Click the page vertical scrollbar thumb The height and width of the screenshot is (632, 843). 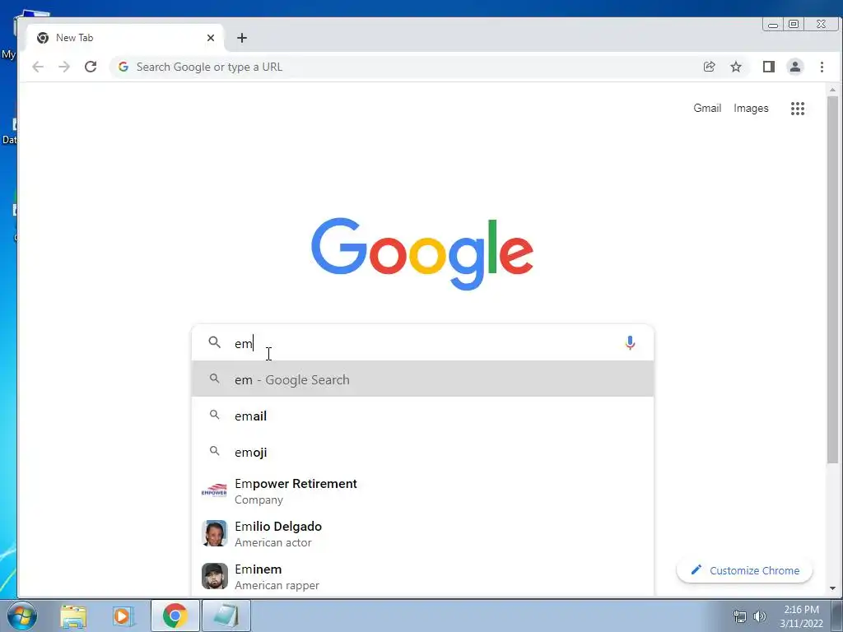coord(832,280)
